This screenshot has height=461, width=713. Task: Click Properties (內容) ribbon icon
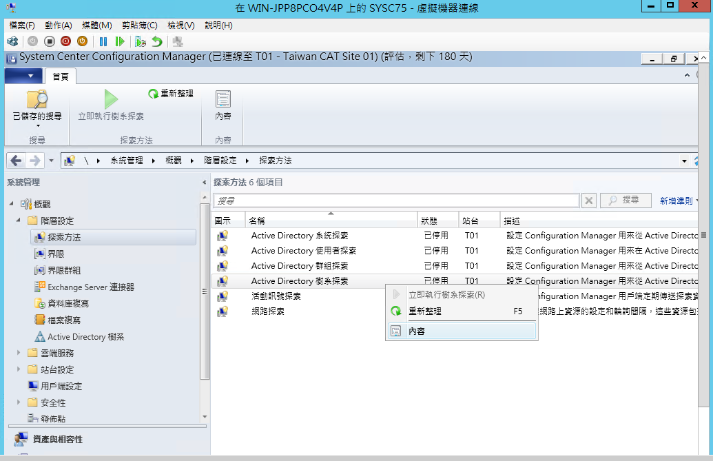click(x=223, y=105)
